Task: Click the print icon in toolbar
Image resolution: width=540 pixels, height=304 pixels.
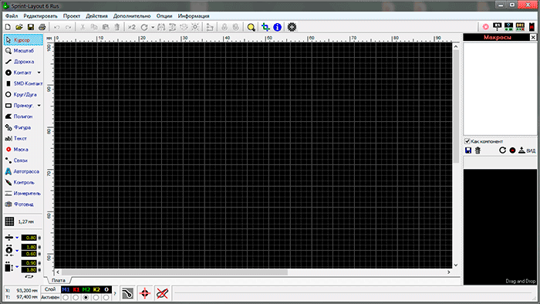Action: coord(42,27)
